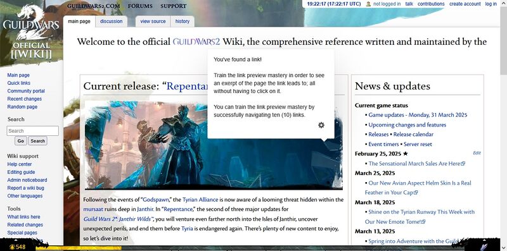
Task: Open Quick links in sidebar
Action: [x=19, y=83]
